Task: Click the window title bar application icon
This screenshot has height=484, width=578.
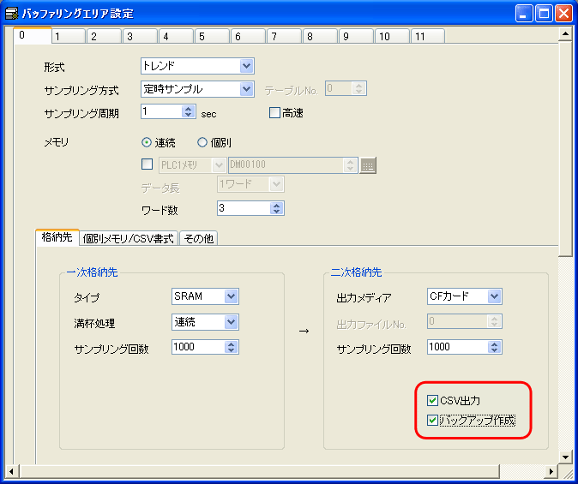Action: [x=12, y=13]
